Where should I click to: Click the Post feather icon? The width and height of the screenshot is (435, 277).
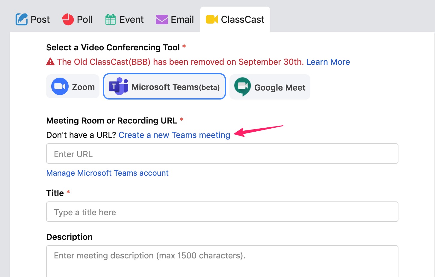click(x=22, y=19)
